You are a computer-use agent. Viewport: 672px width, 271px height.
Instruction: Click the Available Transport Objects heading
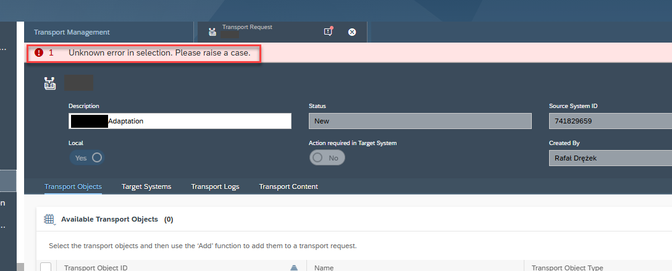click(x=110, y=219)
